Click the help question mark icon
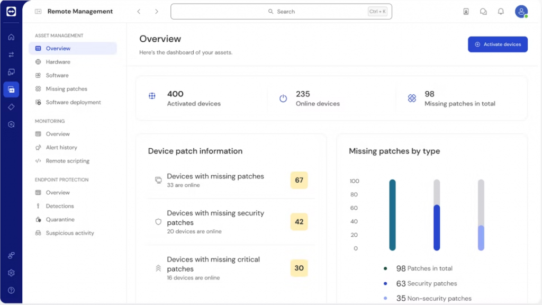This screenshot has width=542, height=305. click(x=11, y=290)
